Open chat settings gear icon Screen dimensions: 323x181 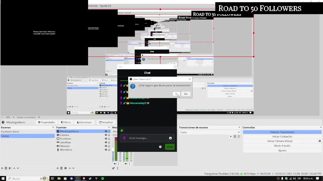click(160, 147)
